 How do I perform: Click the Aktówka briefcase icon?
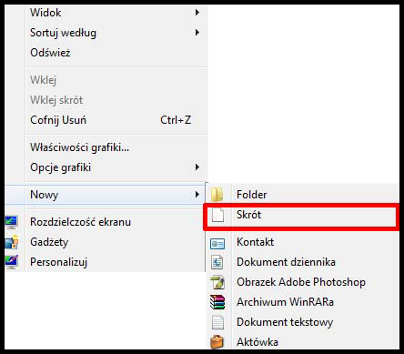(217, 341)
